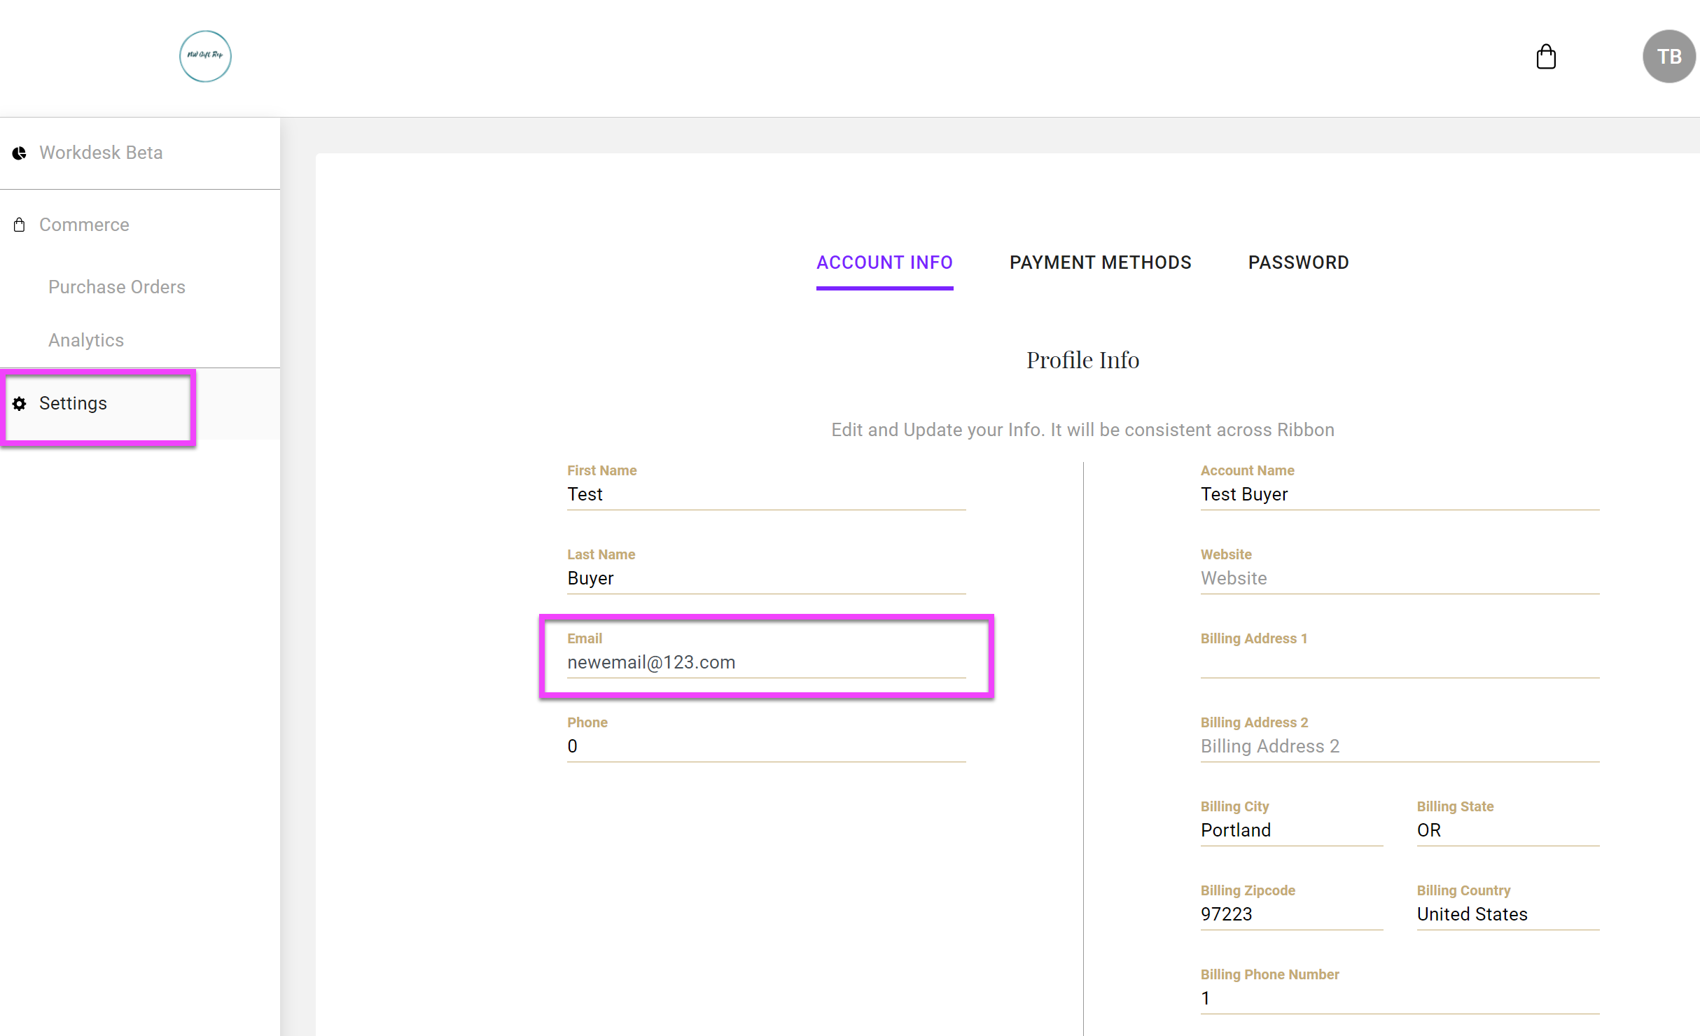Click the Billing Country field

[1507, 914]
